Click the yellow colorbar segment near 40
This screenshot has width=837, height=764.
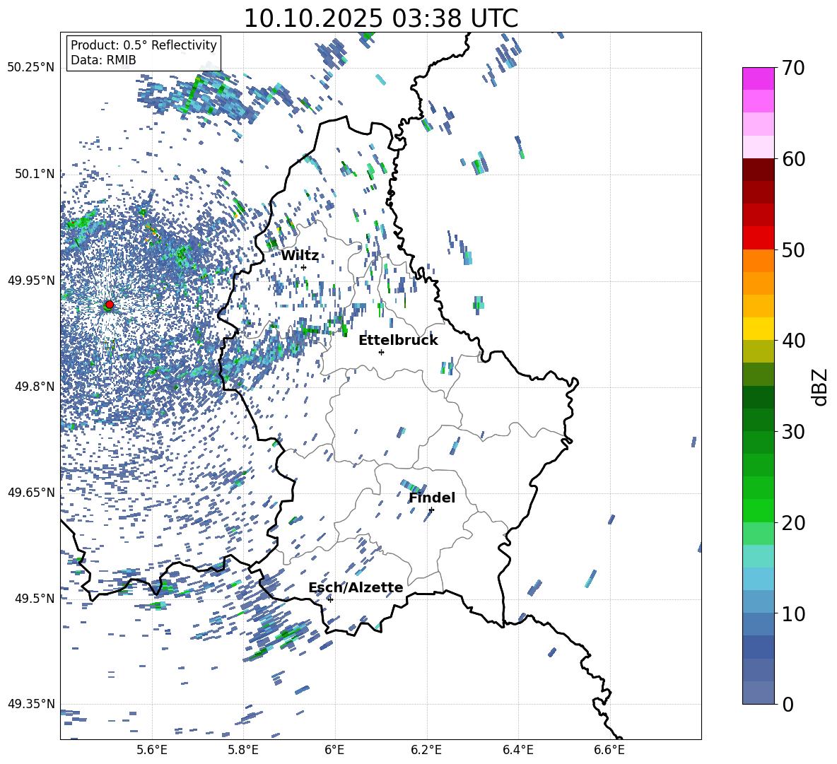759,329
